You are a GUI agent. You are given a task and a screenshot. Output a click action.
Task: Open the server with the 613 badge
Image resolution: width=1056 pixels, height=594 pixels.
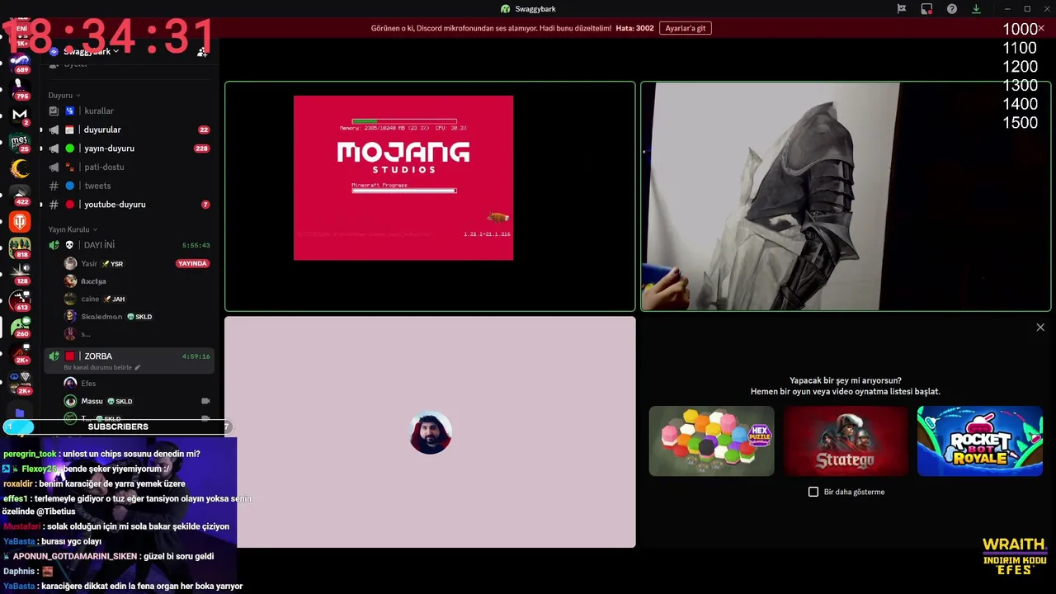(x=20, y=300)
